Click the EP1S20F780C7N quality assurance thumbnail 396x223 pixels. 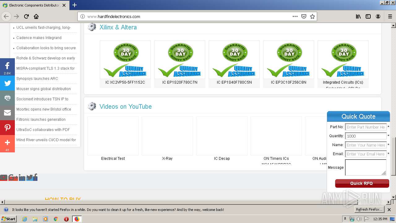180,60
